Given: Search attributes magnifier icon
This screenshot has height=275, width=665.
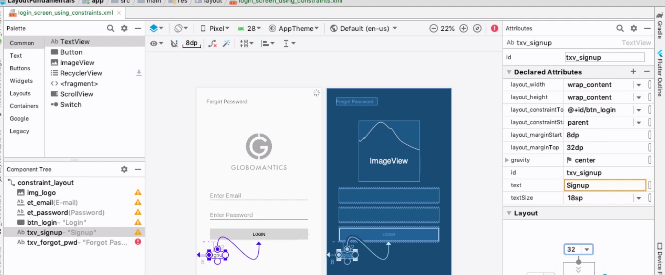Looking at the screenshot, I should [620, 28].
